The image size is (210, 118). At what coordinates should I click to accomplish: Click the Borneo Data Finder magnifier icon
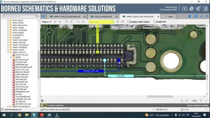(x=36, y=16)
